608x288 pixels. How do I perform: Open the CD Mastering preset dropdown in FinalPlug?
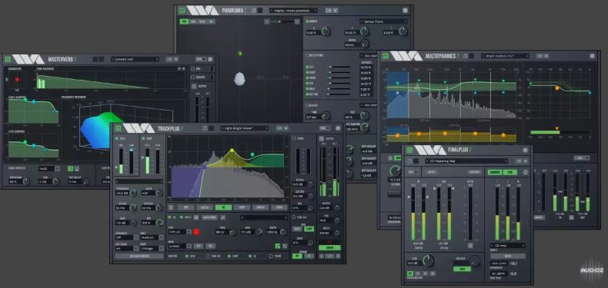pyautogui.click(x=466, y=161)
